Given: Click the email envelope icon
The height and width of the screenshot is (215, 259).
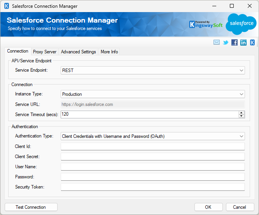Looking at the screenshot, I should (x=216, y=42).
